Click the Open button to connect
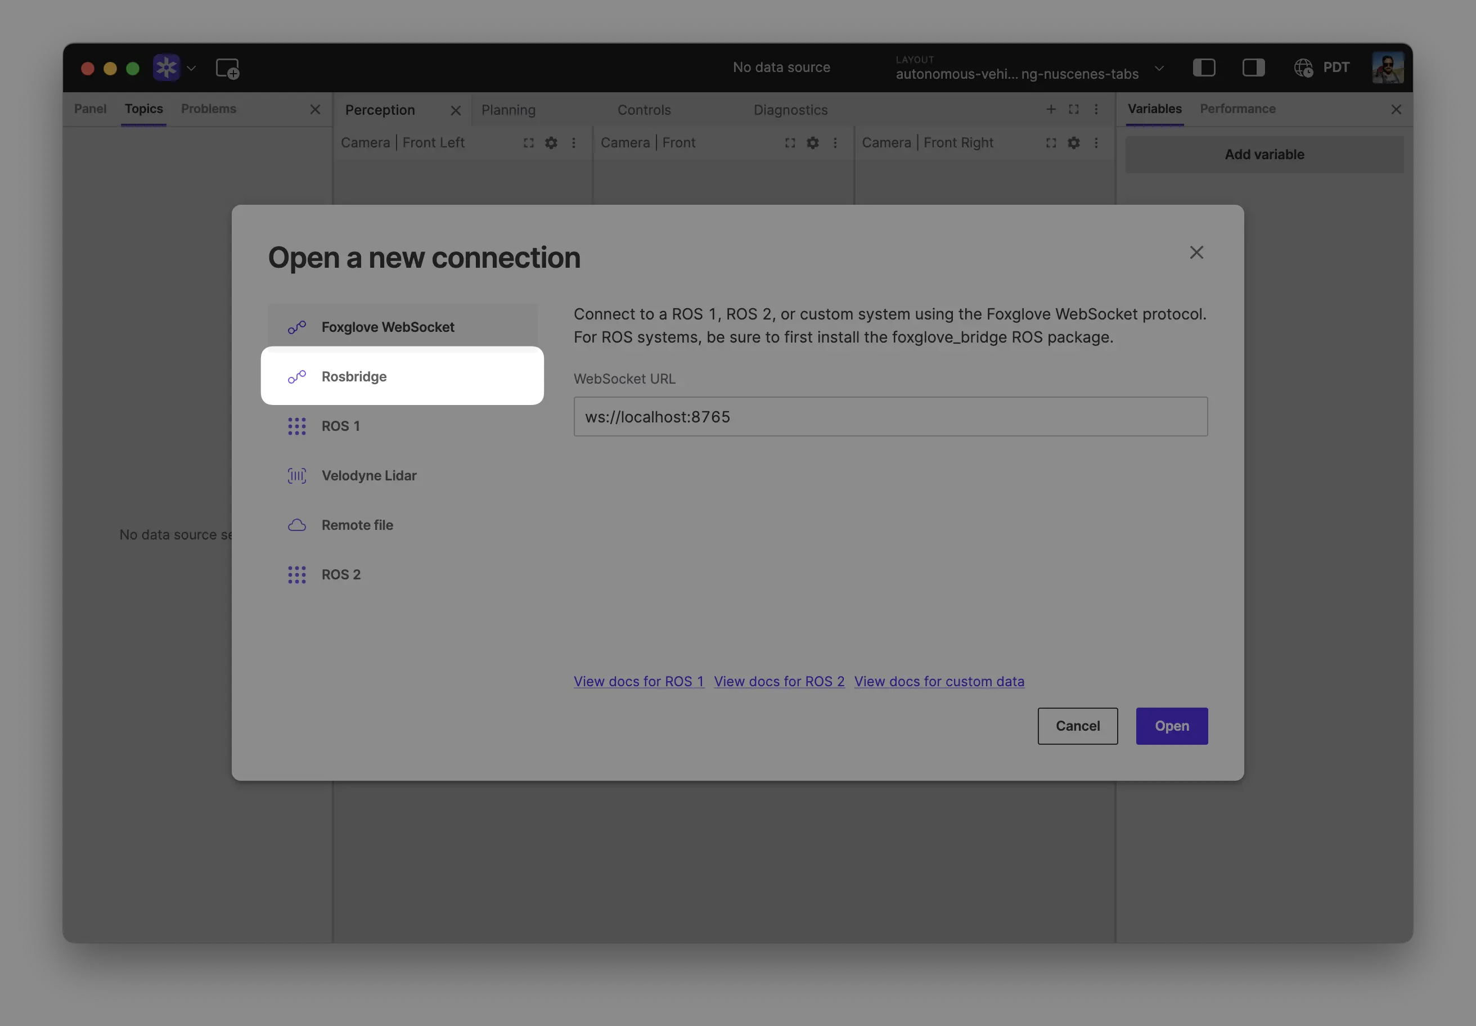1476x1026 pixels. pos(1171,726)
